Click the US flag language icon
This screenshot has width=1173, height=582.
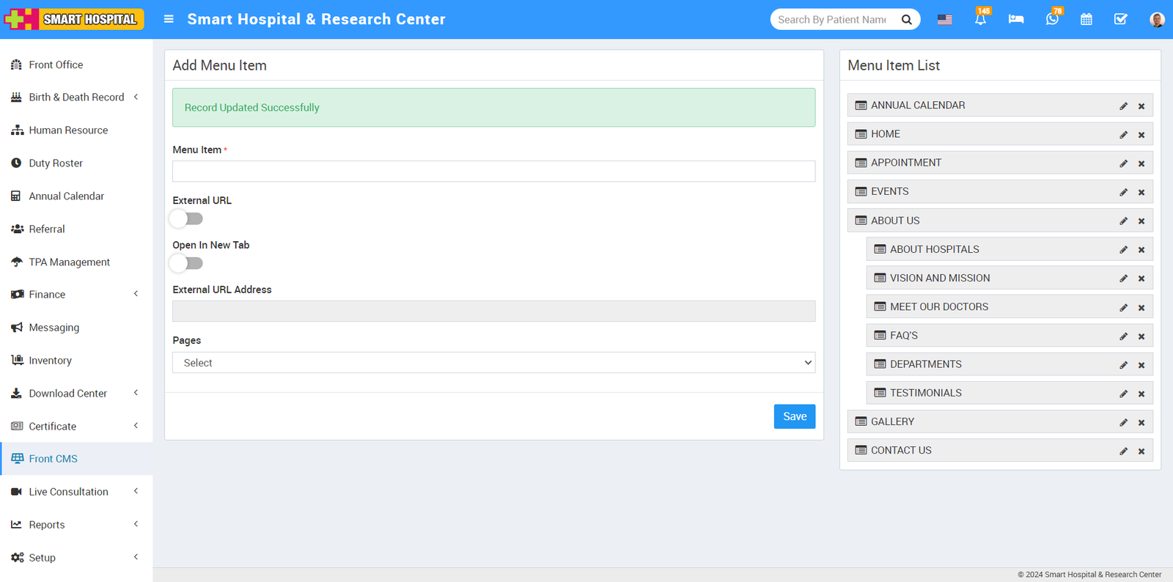tap(945, 20)
